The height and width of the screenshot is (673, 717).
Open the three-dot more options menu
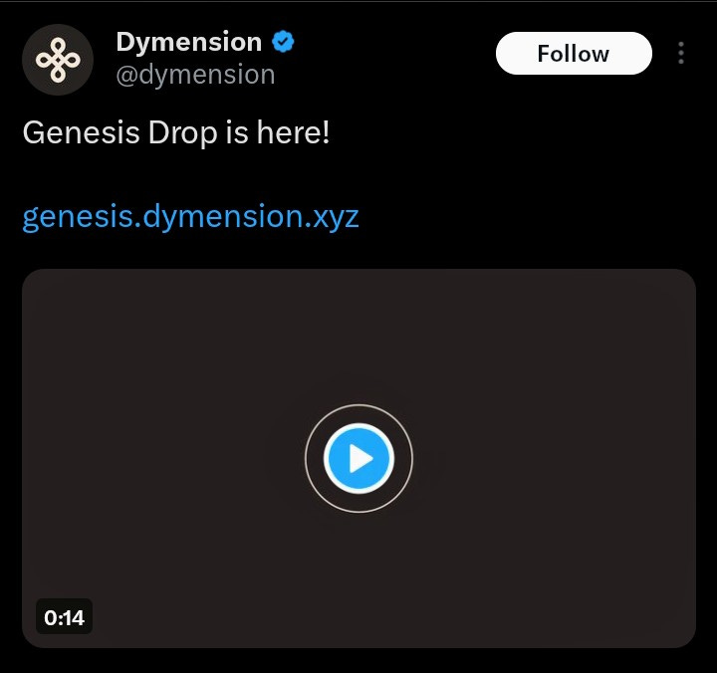coord(681,53)
